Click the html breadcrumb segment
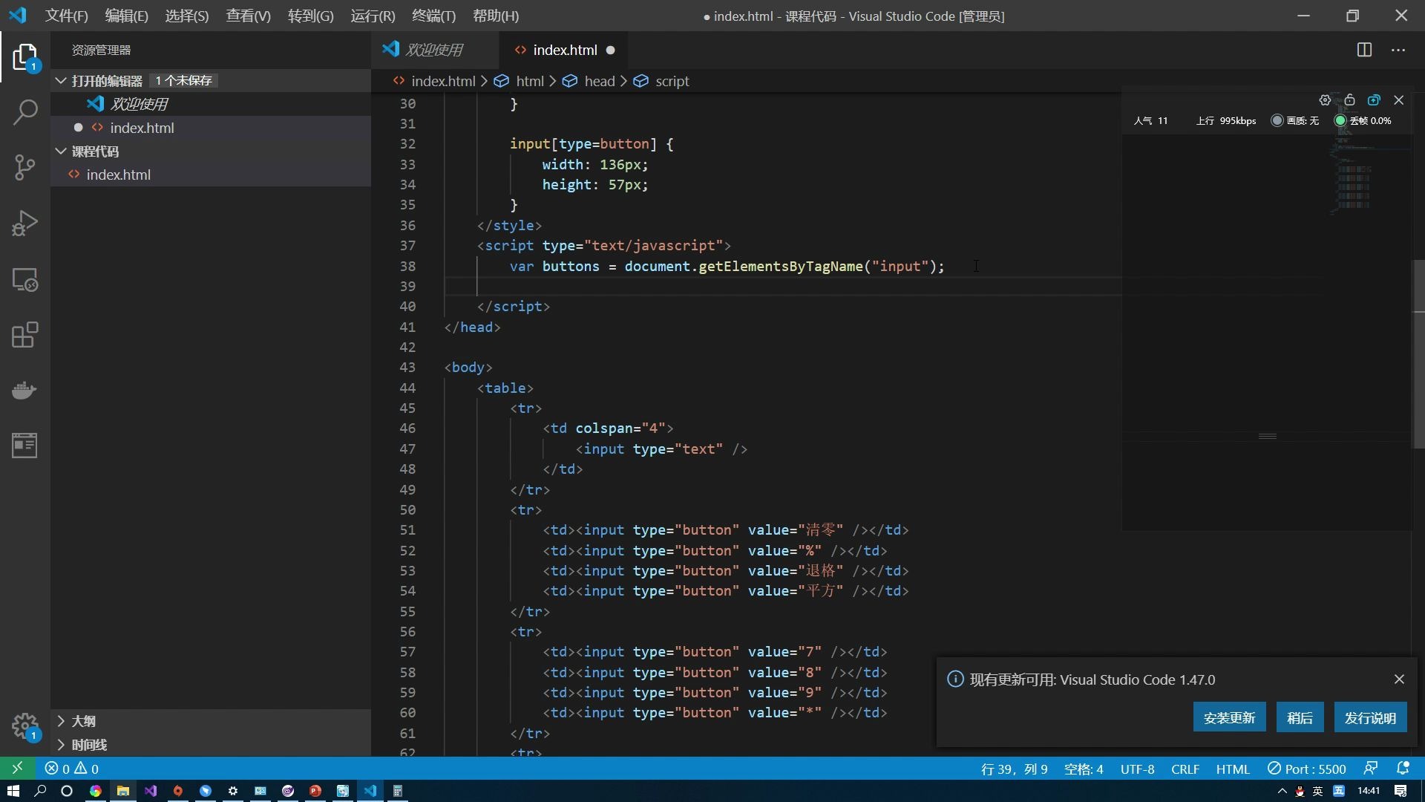The width and height of the screenshot is (1425, 802). [x=530, y=81]
